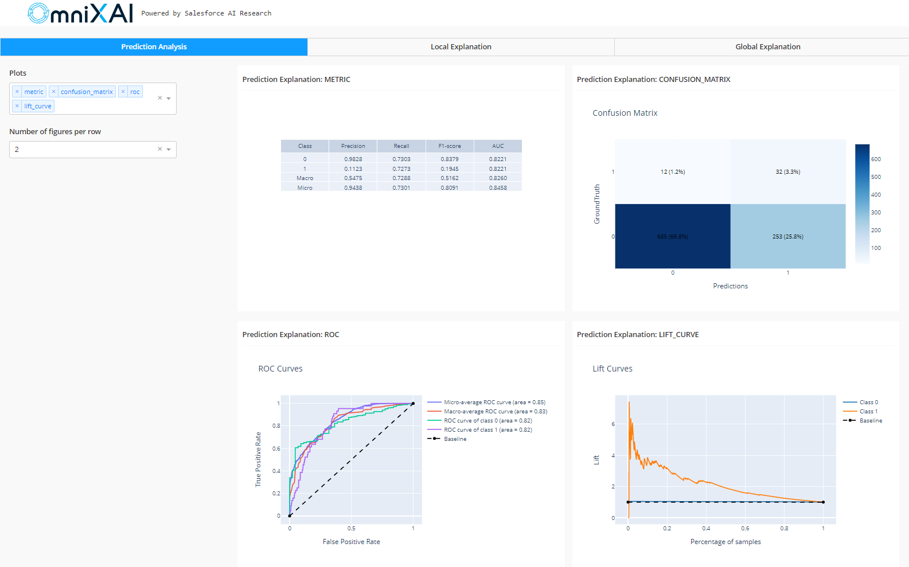
Task: Expand the Plots dropdown arrow
Action: [169, 99]
